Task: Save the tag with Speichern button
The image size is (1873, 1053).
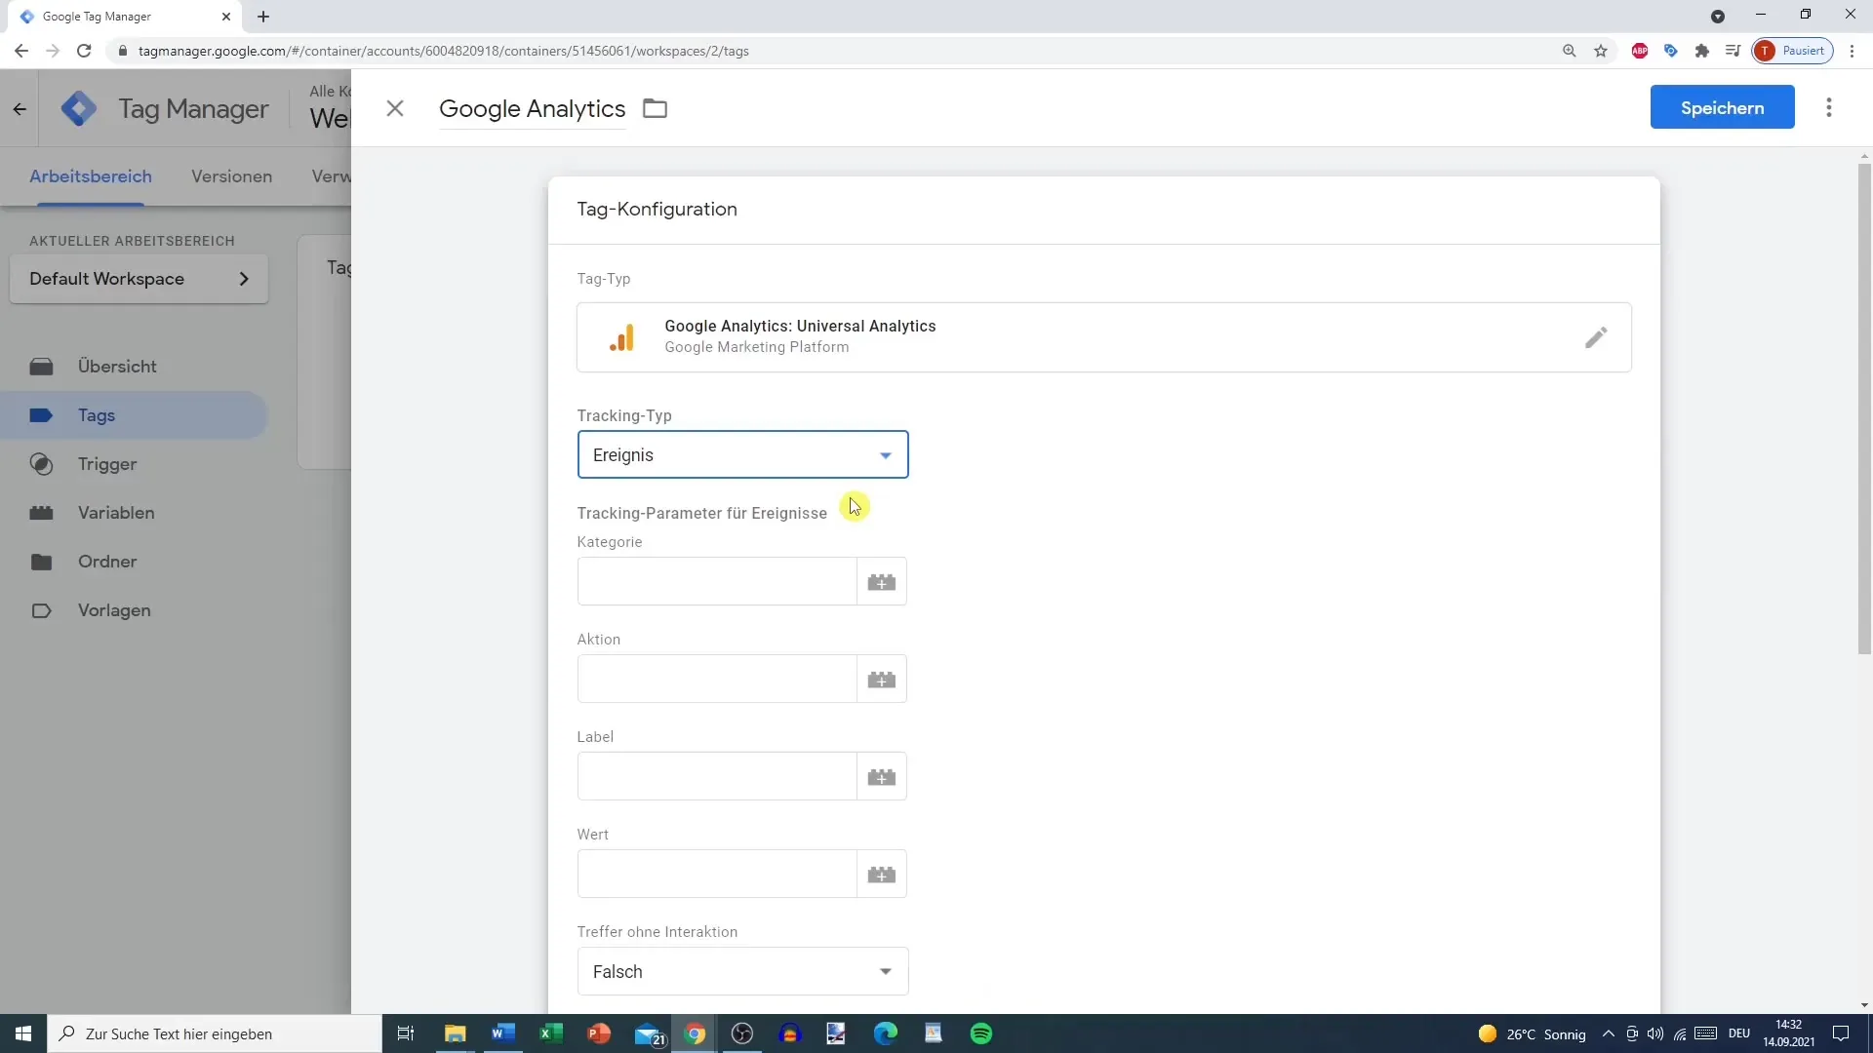Action: tap(1722, 107)
